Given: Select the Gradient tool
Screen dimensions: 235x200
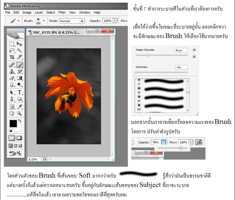Looking at the screenshot, I should (19, 78).
